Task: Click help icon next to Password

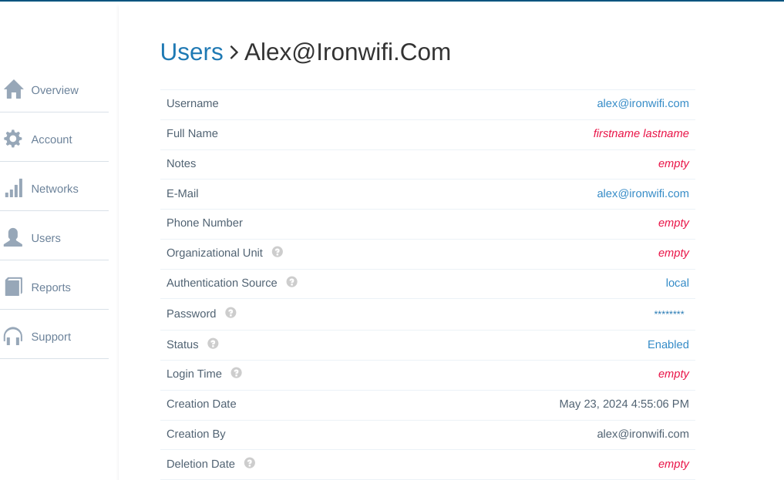Action: click(x=230, y=313)
